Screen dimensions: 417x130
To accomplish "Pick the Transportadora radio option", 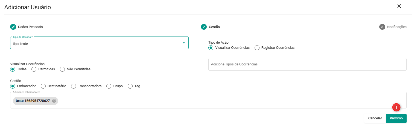I will coord(74,86).
